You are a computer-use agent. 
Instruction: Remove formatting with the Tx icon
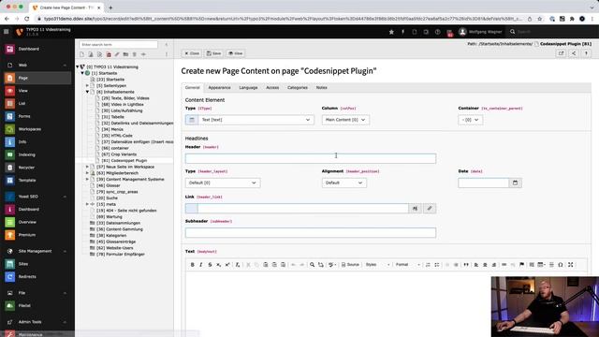click(x=237, y=265)
